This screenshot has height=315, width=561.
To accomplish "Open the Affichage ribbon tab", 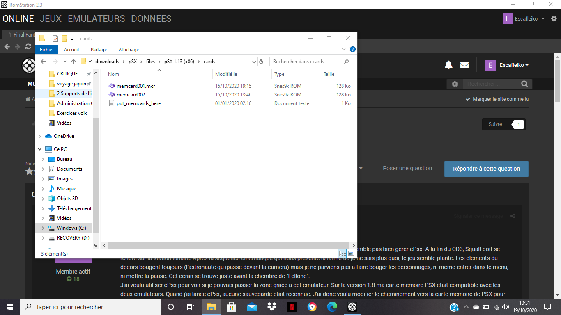I will pyautogui.click(x=129, y=49).
